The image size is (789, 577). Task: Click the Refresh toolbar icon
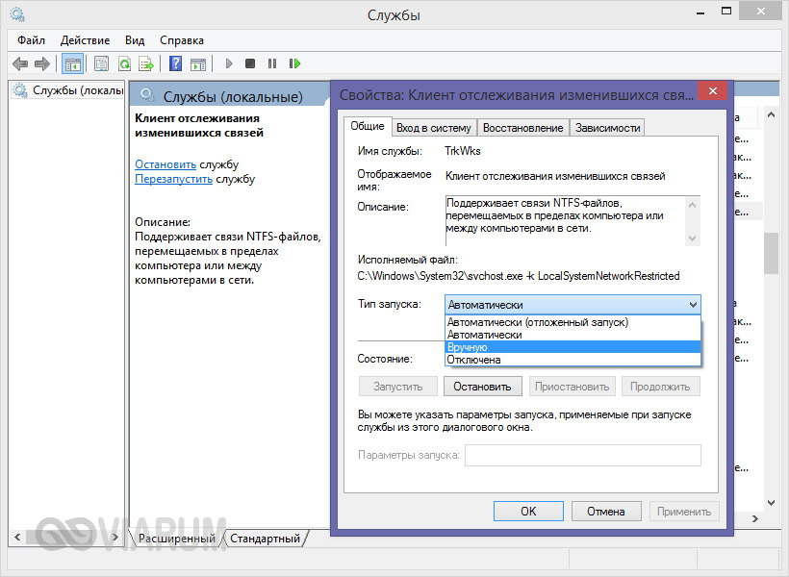pos(124,63)
